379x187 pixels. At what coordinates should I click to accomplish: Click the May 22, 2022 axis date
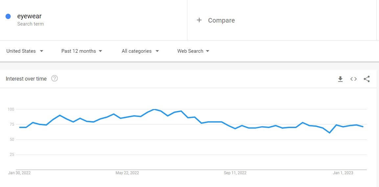coord(127,173)
